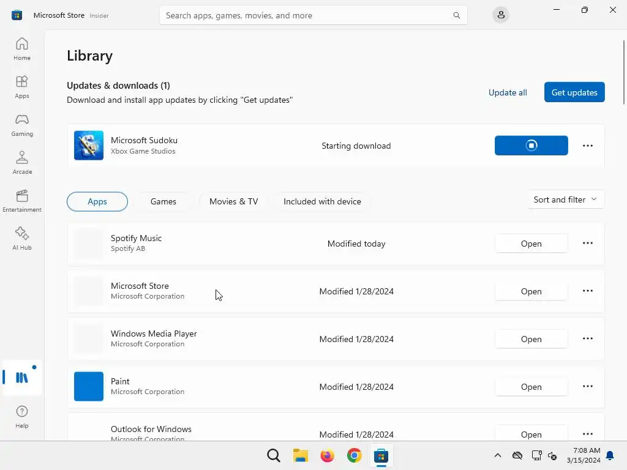Click the search apps input field

point(313,15)
